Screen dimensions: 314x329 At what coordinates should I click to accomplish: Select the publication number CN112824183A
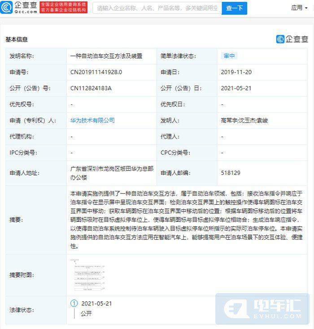click(91, 88)
